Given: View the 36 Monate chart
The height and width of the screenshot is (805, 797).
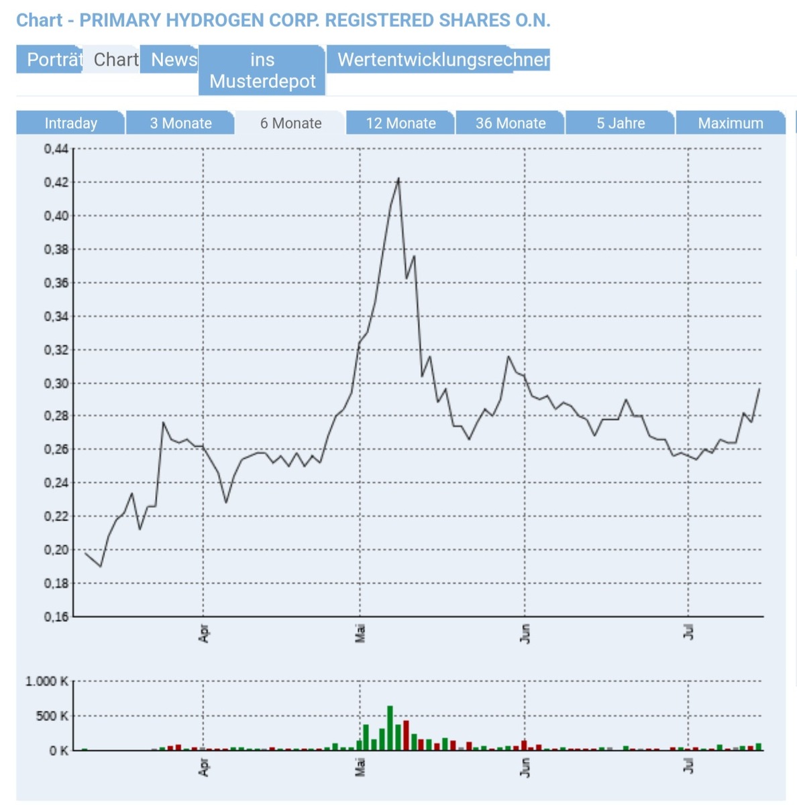Looking at the screenshot, I should pos(511,123).
